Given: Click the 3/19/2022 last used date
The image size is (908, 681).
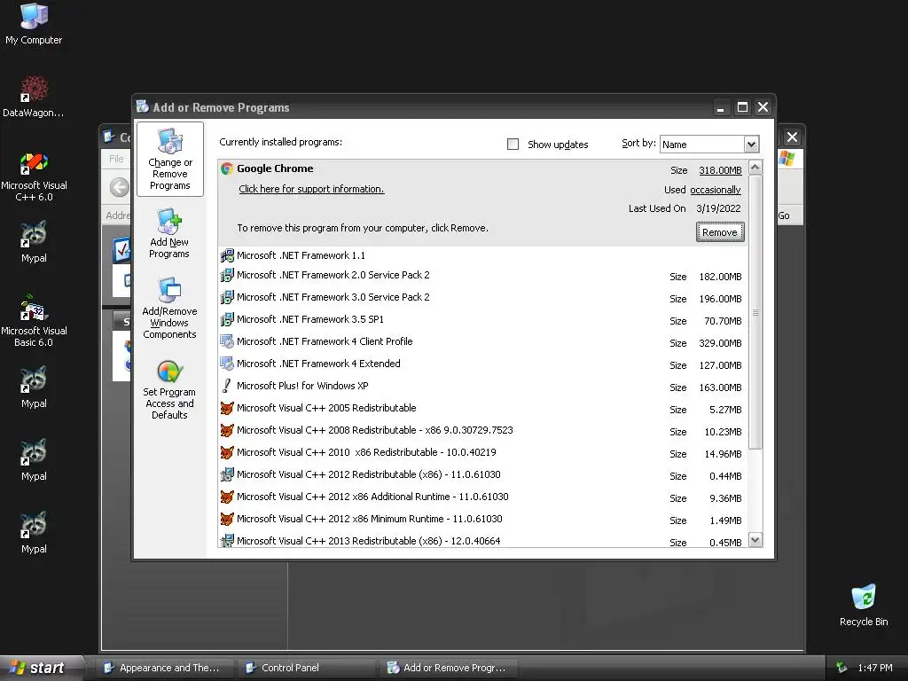Looking at the screenshot, I should point(718,208).
